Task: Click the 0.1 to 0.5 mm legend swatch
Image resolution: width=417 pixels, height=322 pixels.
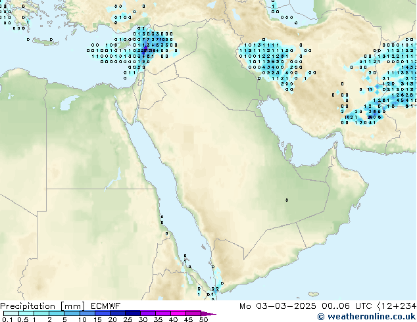Action: (11, 313)
